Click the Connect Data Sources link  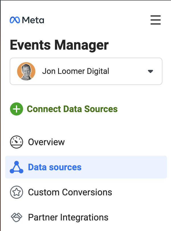pos(72,109)
